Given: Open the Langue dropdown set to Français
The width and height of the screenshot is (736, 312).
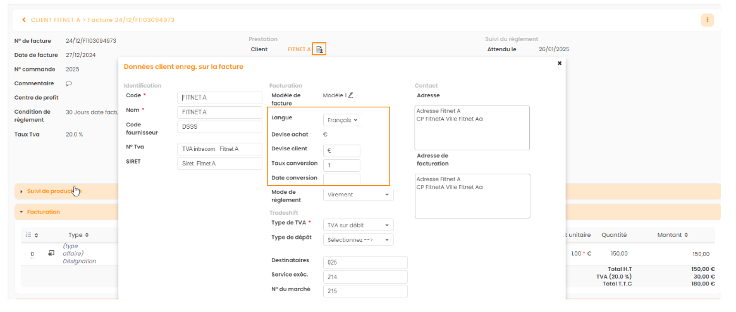Looking at the screenshot, I should point(341,120).
